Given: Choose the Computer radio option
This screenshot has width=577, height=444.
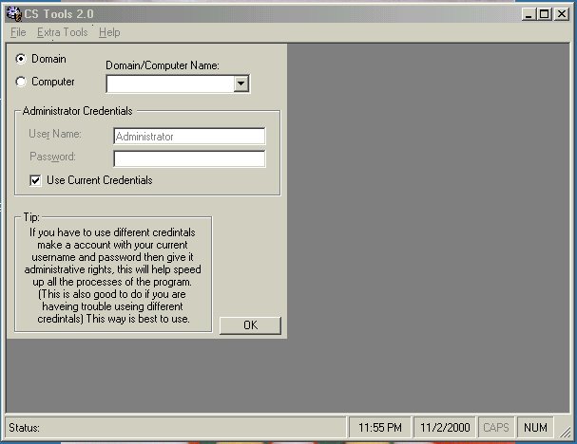Looking at the screenshot, I should pos(22,82).
